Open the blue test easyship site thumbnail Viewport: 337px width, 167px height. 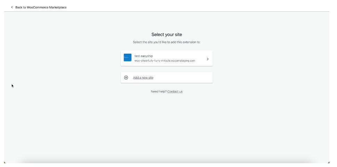128,58
